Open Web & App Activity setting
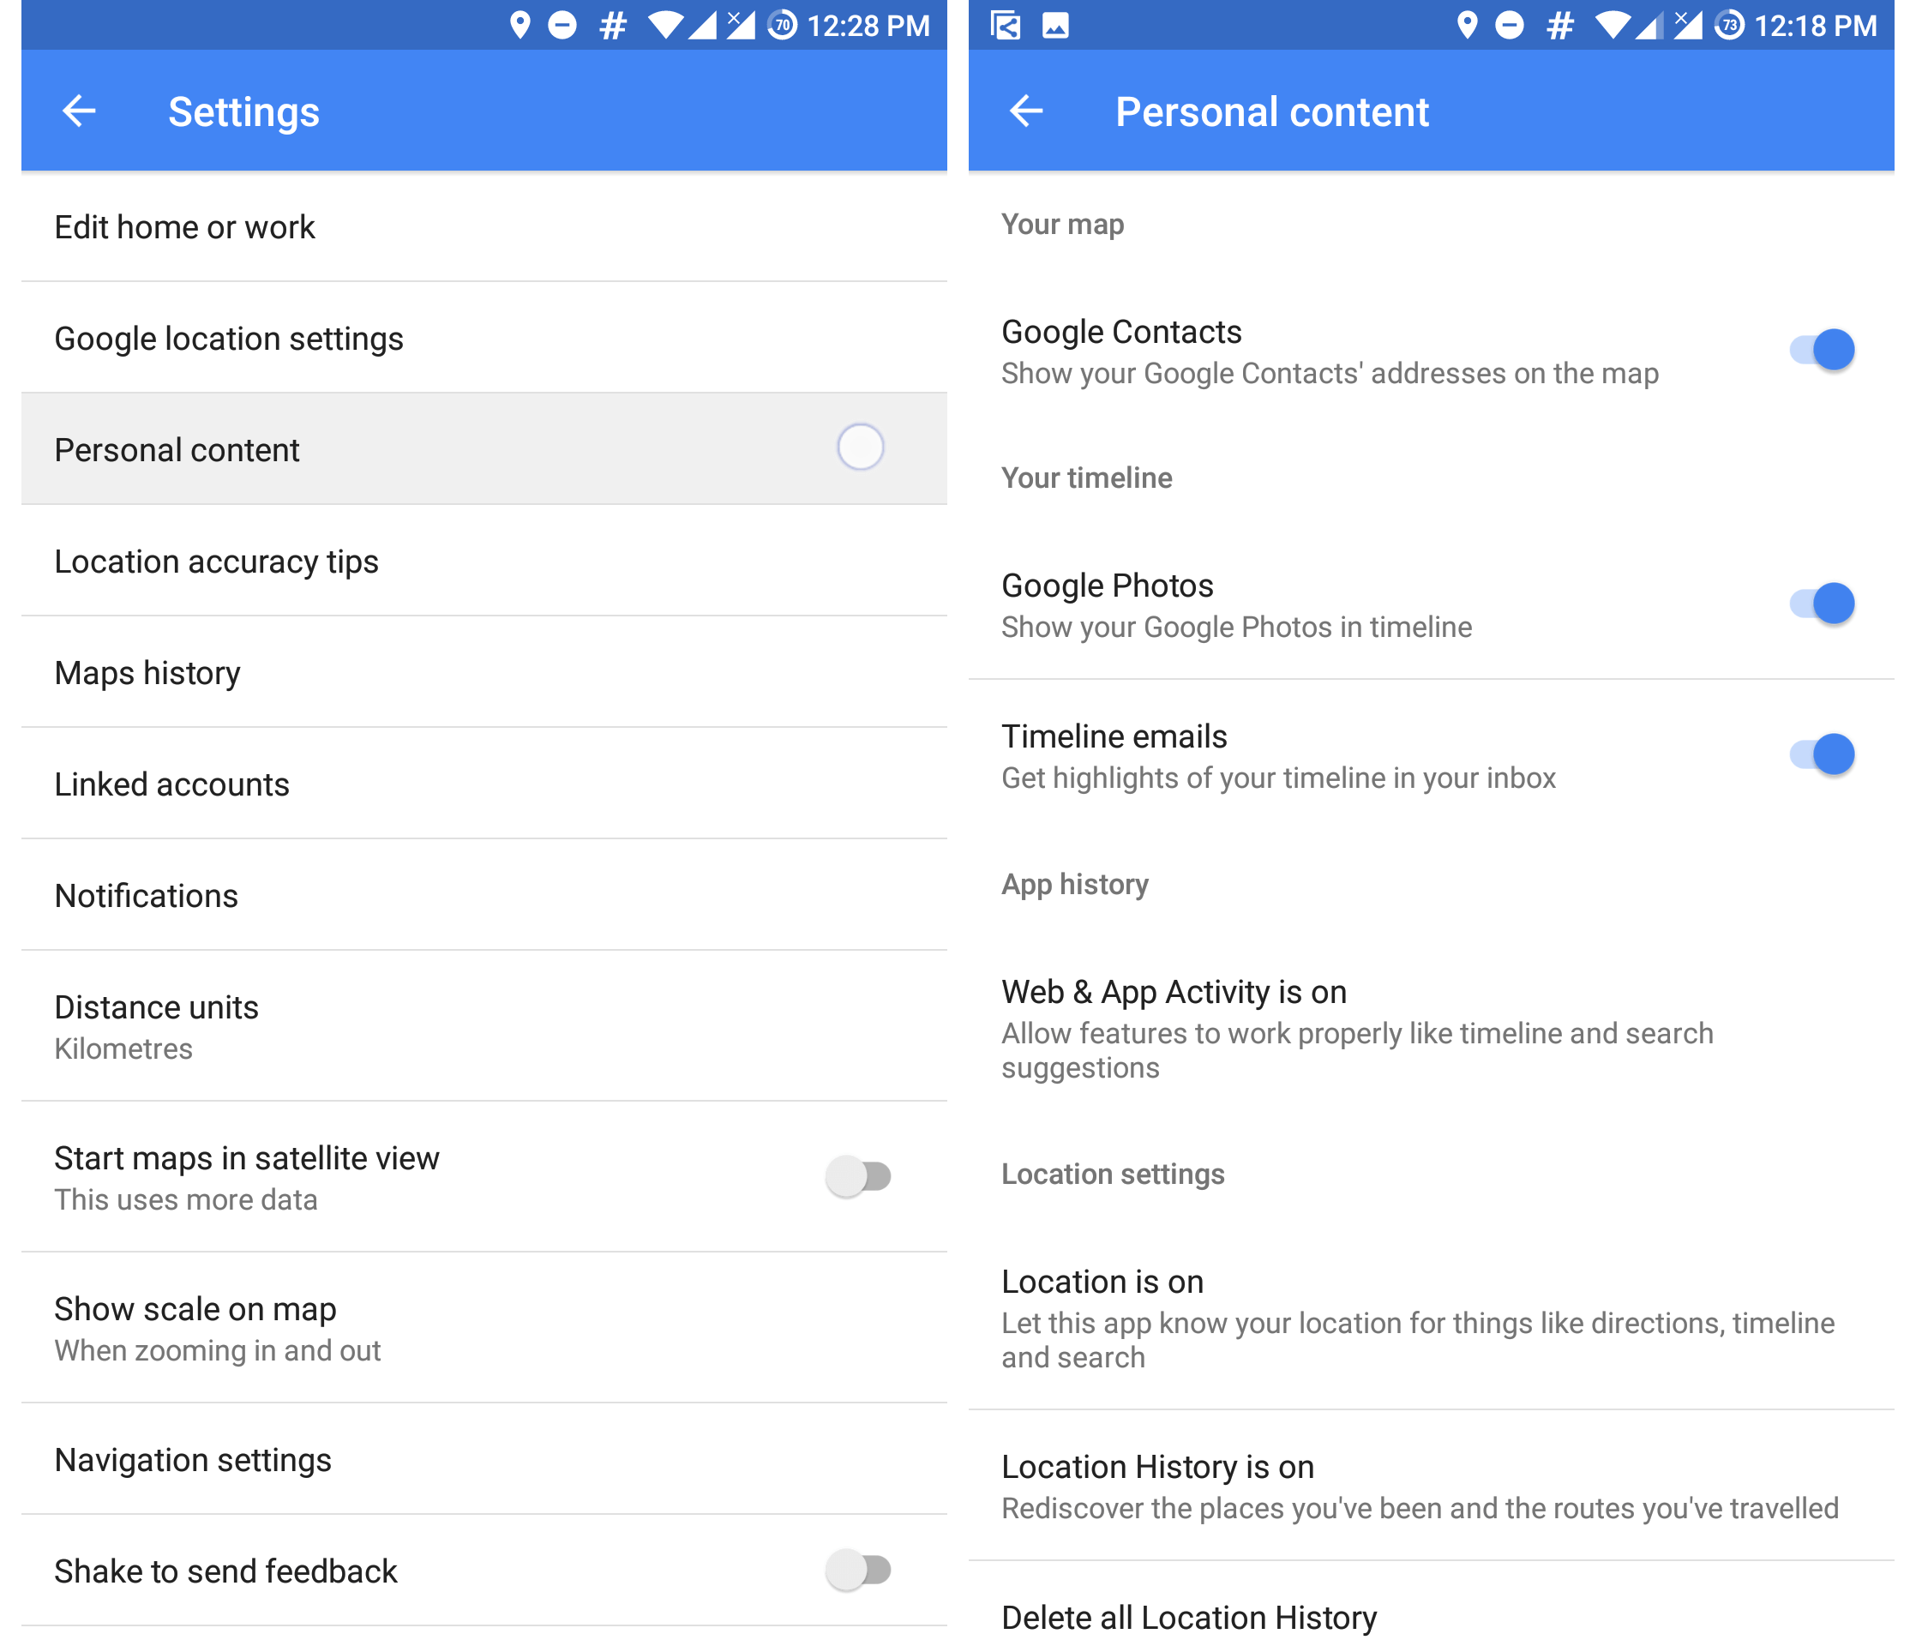This screenshot has width=1916, height=1646. (x=1432, y=1028)
